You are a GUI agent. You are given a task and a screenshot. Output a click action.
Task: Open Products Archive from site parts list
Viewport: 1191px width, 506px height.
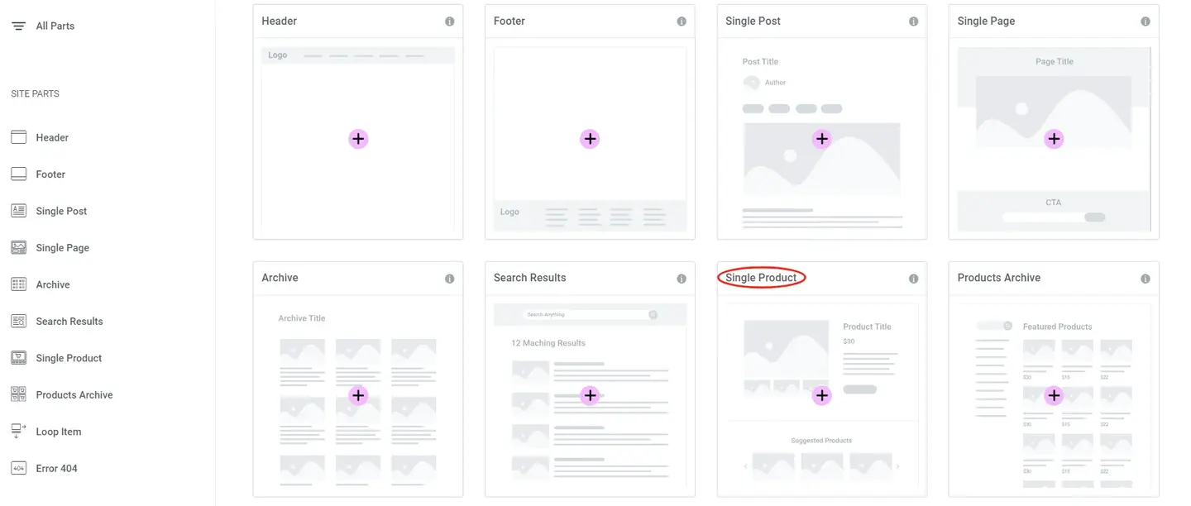pyautogui.click(x=74, y=395)
